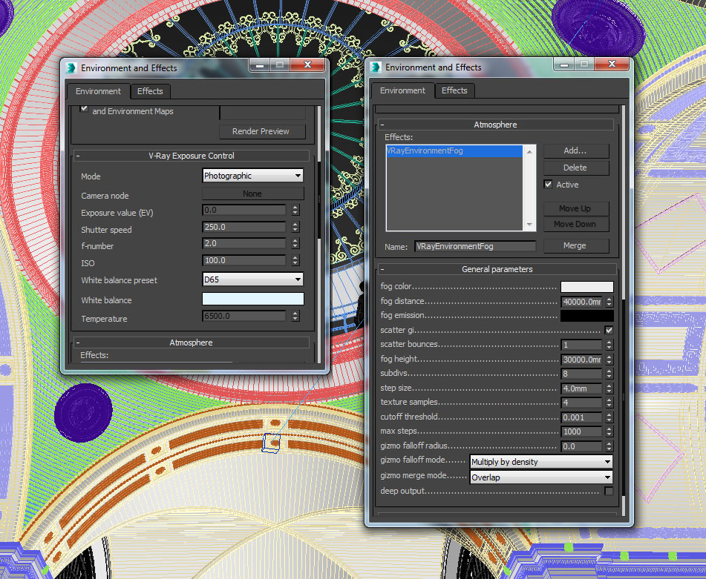Increase the fog distance spinner value
This screenshot has height=579, width=706.
click(609, 300)
